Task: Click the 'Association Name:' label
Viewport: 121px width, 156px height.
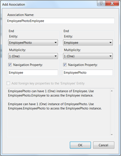Action: pyautogui.click(x=21, y=15)
